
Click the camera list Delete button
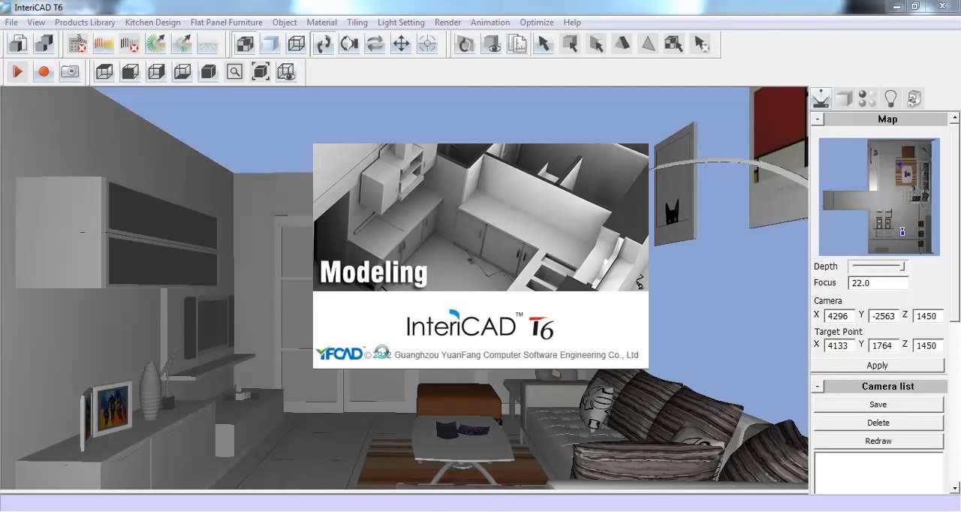(x=878, y=423)
